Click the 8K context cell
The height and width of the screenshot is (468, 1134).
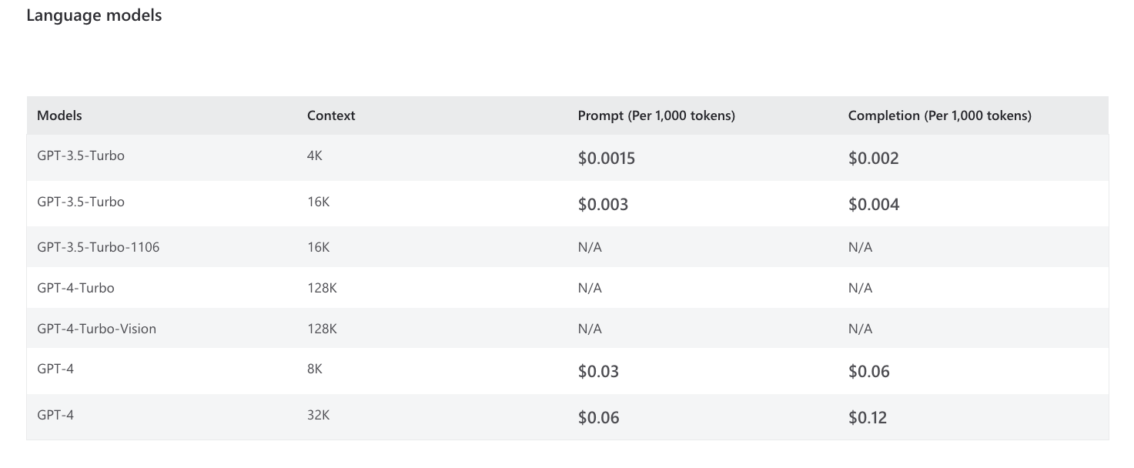tap(314, 369)
